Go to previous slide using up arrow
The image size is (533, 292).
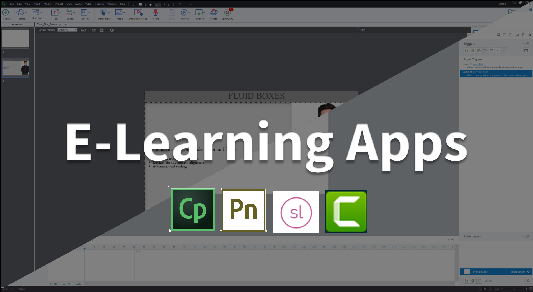pos(150,4)
